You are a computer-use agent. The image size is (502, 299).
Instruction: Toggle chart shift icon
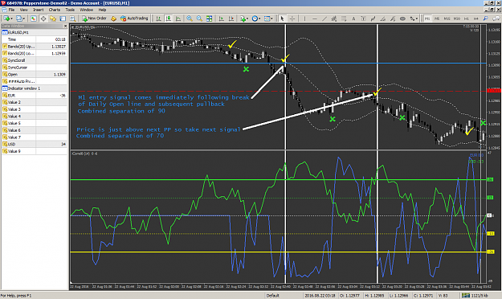point(231,18)
